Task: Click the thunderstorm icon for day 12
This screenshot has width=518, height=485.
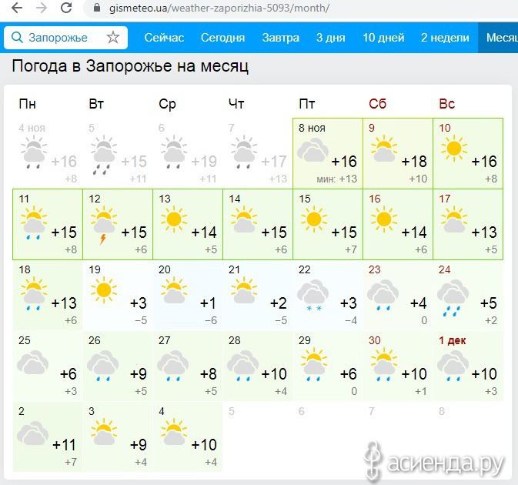Action: pyautogui.click(x=104, y=225)
